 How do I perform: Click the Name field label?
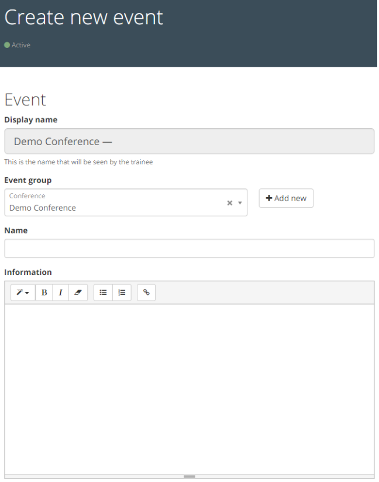[16, 230]
